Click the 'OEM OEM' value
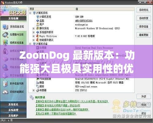Viewport: 153px width, 123px height. [79, 17]
